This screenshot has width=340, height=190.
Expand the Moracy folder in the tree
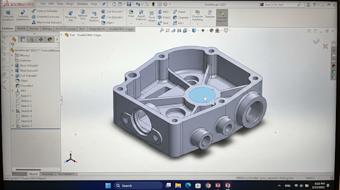click(12, 55)
